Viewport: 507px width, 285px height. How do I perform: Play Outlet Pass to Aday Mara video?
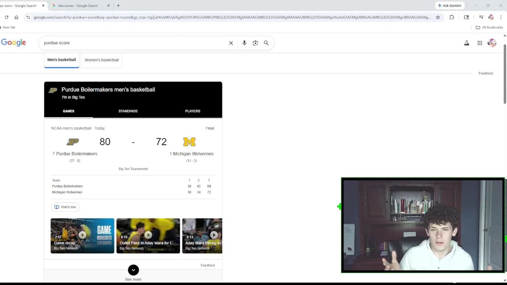click(x=148, y=236)
